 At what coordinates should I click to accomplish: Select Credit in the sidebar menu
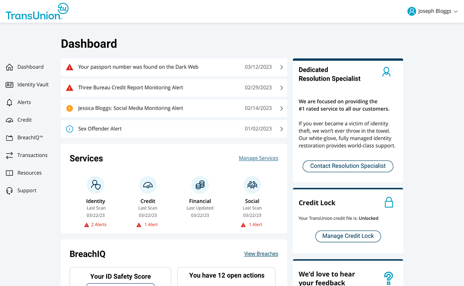(x=24, y=120)
